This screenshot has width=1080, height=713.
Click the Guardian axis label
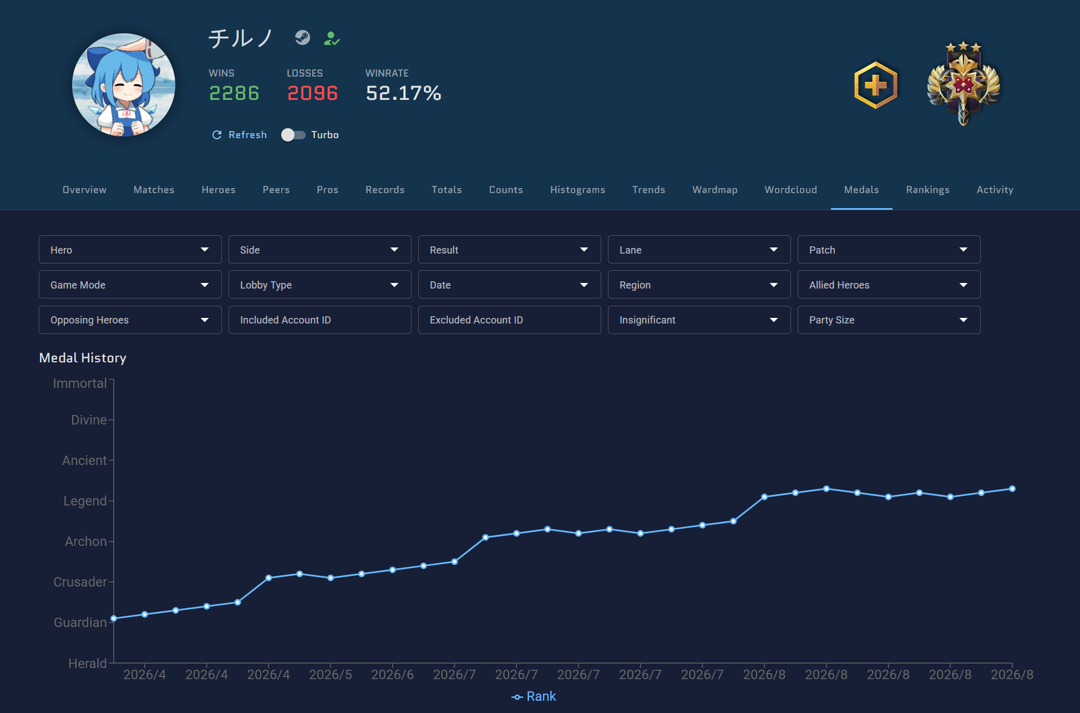point(80,623)
